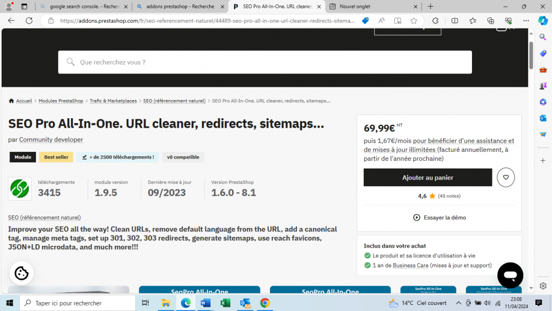This screenshot has width=552, height=311.
Task: Open Community developer author link
Action: pyautogui.click(x=51, y=140)
